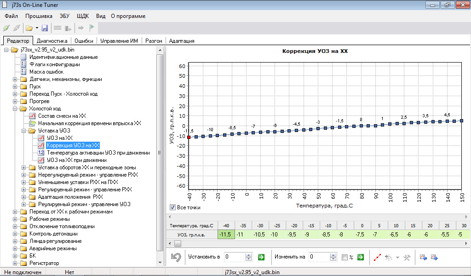Viewport: 471px width, 276px height.
Task: Enable the percent checkbox next to 'Изменить на'
Action: [x=345, y=257]
